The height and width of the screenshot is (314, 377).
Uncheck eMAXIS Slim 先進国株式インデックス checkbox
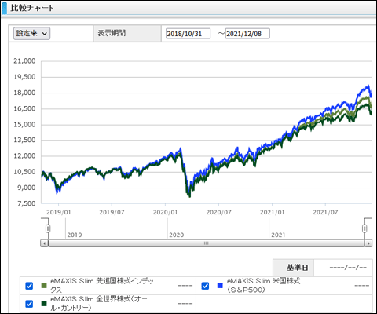click(29, 286)
